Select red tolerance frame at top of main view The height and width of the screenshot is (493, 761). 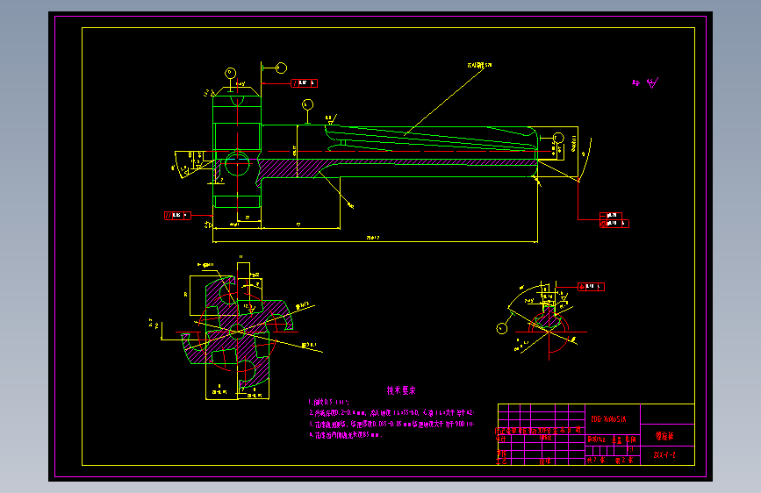(x=304, y=83)
